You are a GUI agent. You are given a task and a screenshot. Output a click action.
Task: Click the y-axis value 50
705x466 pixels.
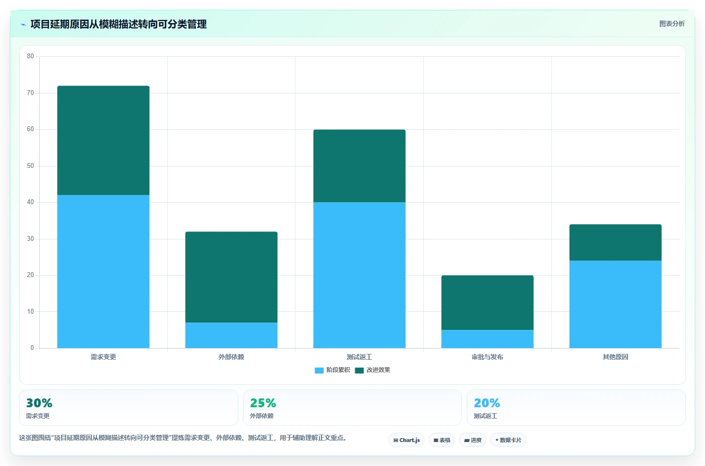[x=30, y=166]
